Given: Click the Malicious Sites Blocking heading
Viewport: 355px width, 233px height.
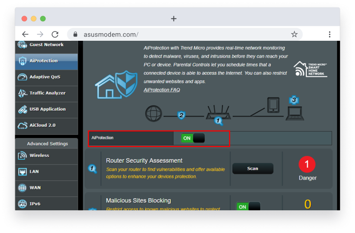Looking at the screenshot, I should point(138,201).
